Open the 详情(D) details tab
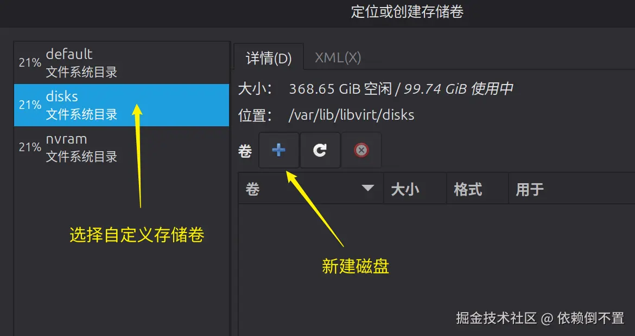Viewport: 635px width, 336px height. (x=269, y=58)
